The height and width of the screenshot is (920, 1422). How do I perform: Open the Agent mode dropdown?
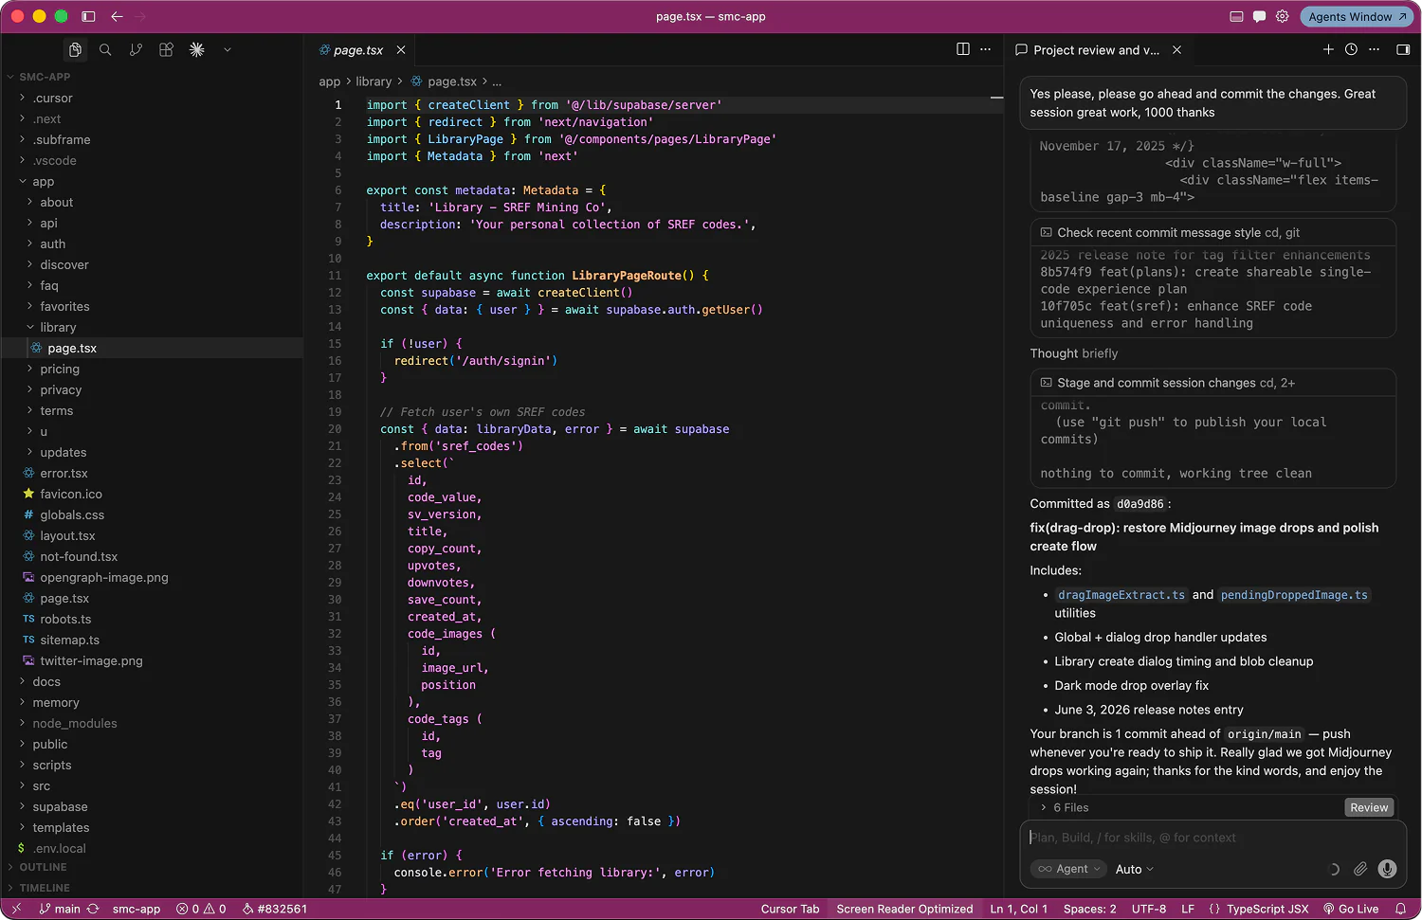(x=1067, y=869)
